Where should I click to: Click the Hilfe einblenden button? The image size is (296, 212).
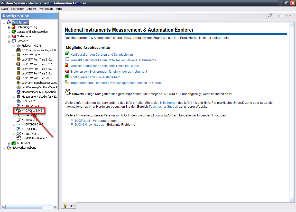[x=280, y=15]
